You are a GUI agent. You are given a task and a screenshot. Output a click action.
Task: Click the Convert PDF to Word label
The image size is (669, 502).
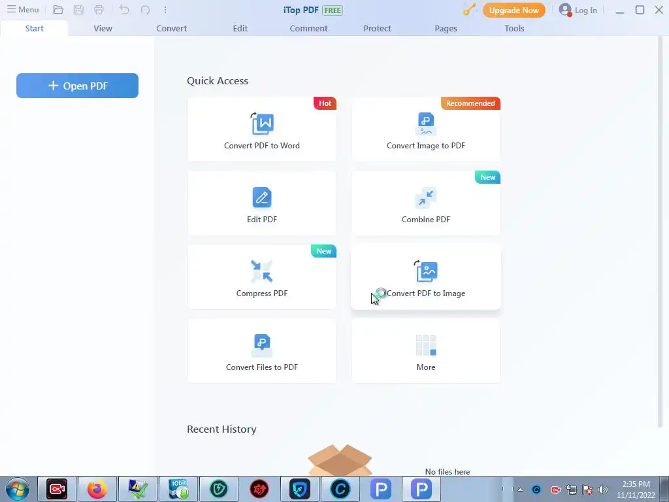point(262,146)
